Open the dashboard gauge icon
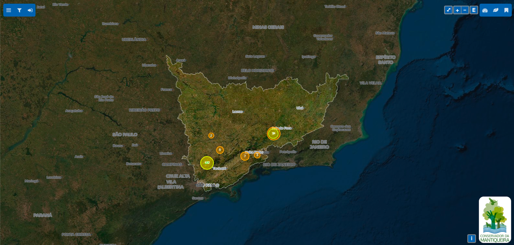Image resolution: width=514 pixels, height=245 pixels. 485,10
